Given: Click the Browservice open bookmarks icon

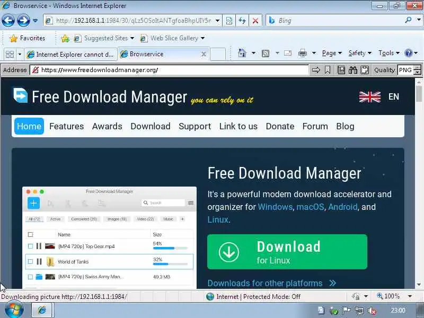Looking at the screenshot, I should (x=341, y=70).
